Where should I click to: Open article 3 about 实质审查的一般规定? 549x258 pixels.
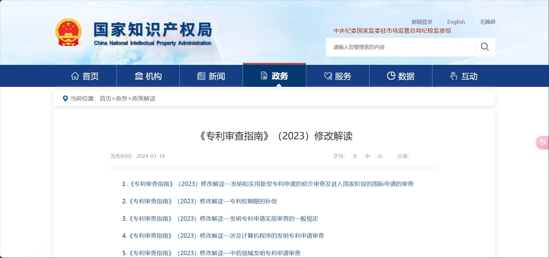click(x=223, y=219)
